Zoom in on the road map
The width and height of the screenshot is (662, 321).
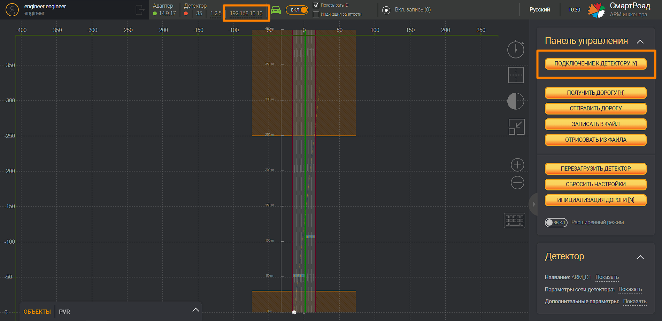517,165
